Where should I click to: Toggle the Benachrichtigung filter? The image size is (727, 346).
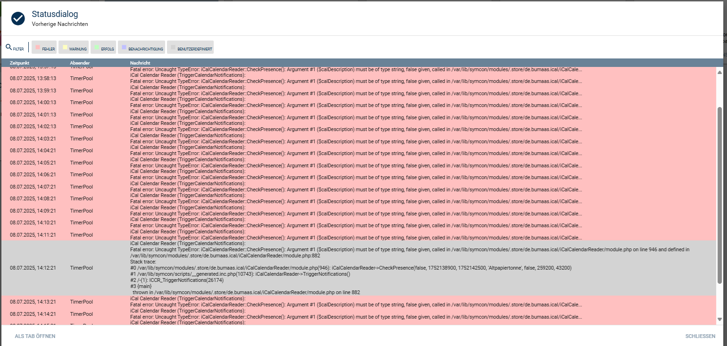click(x=142, y=48)
